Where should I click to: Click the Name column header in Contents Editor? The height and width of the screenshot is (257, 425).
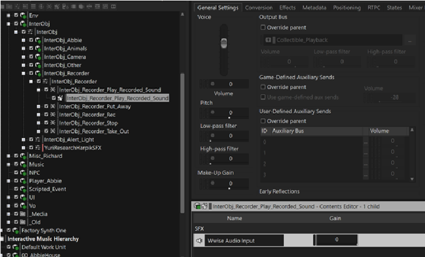click(234, 218)
